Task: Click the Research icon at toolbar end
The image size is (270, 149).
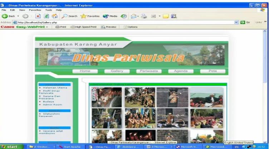Action: [174, 16]
